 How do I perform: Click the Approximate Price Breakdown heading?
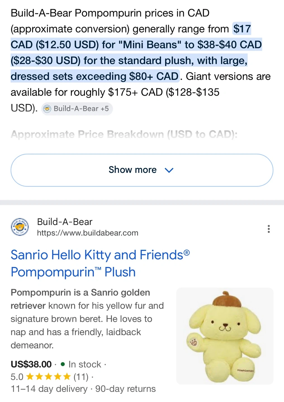(124, 135)
